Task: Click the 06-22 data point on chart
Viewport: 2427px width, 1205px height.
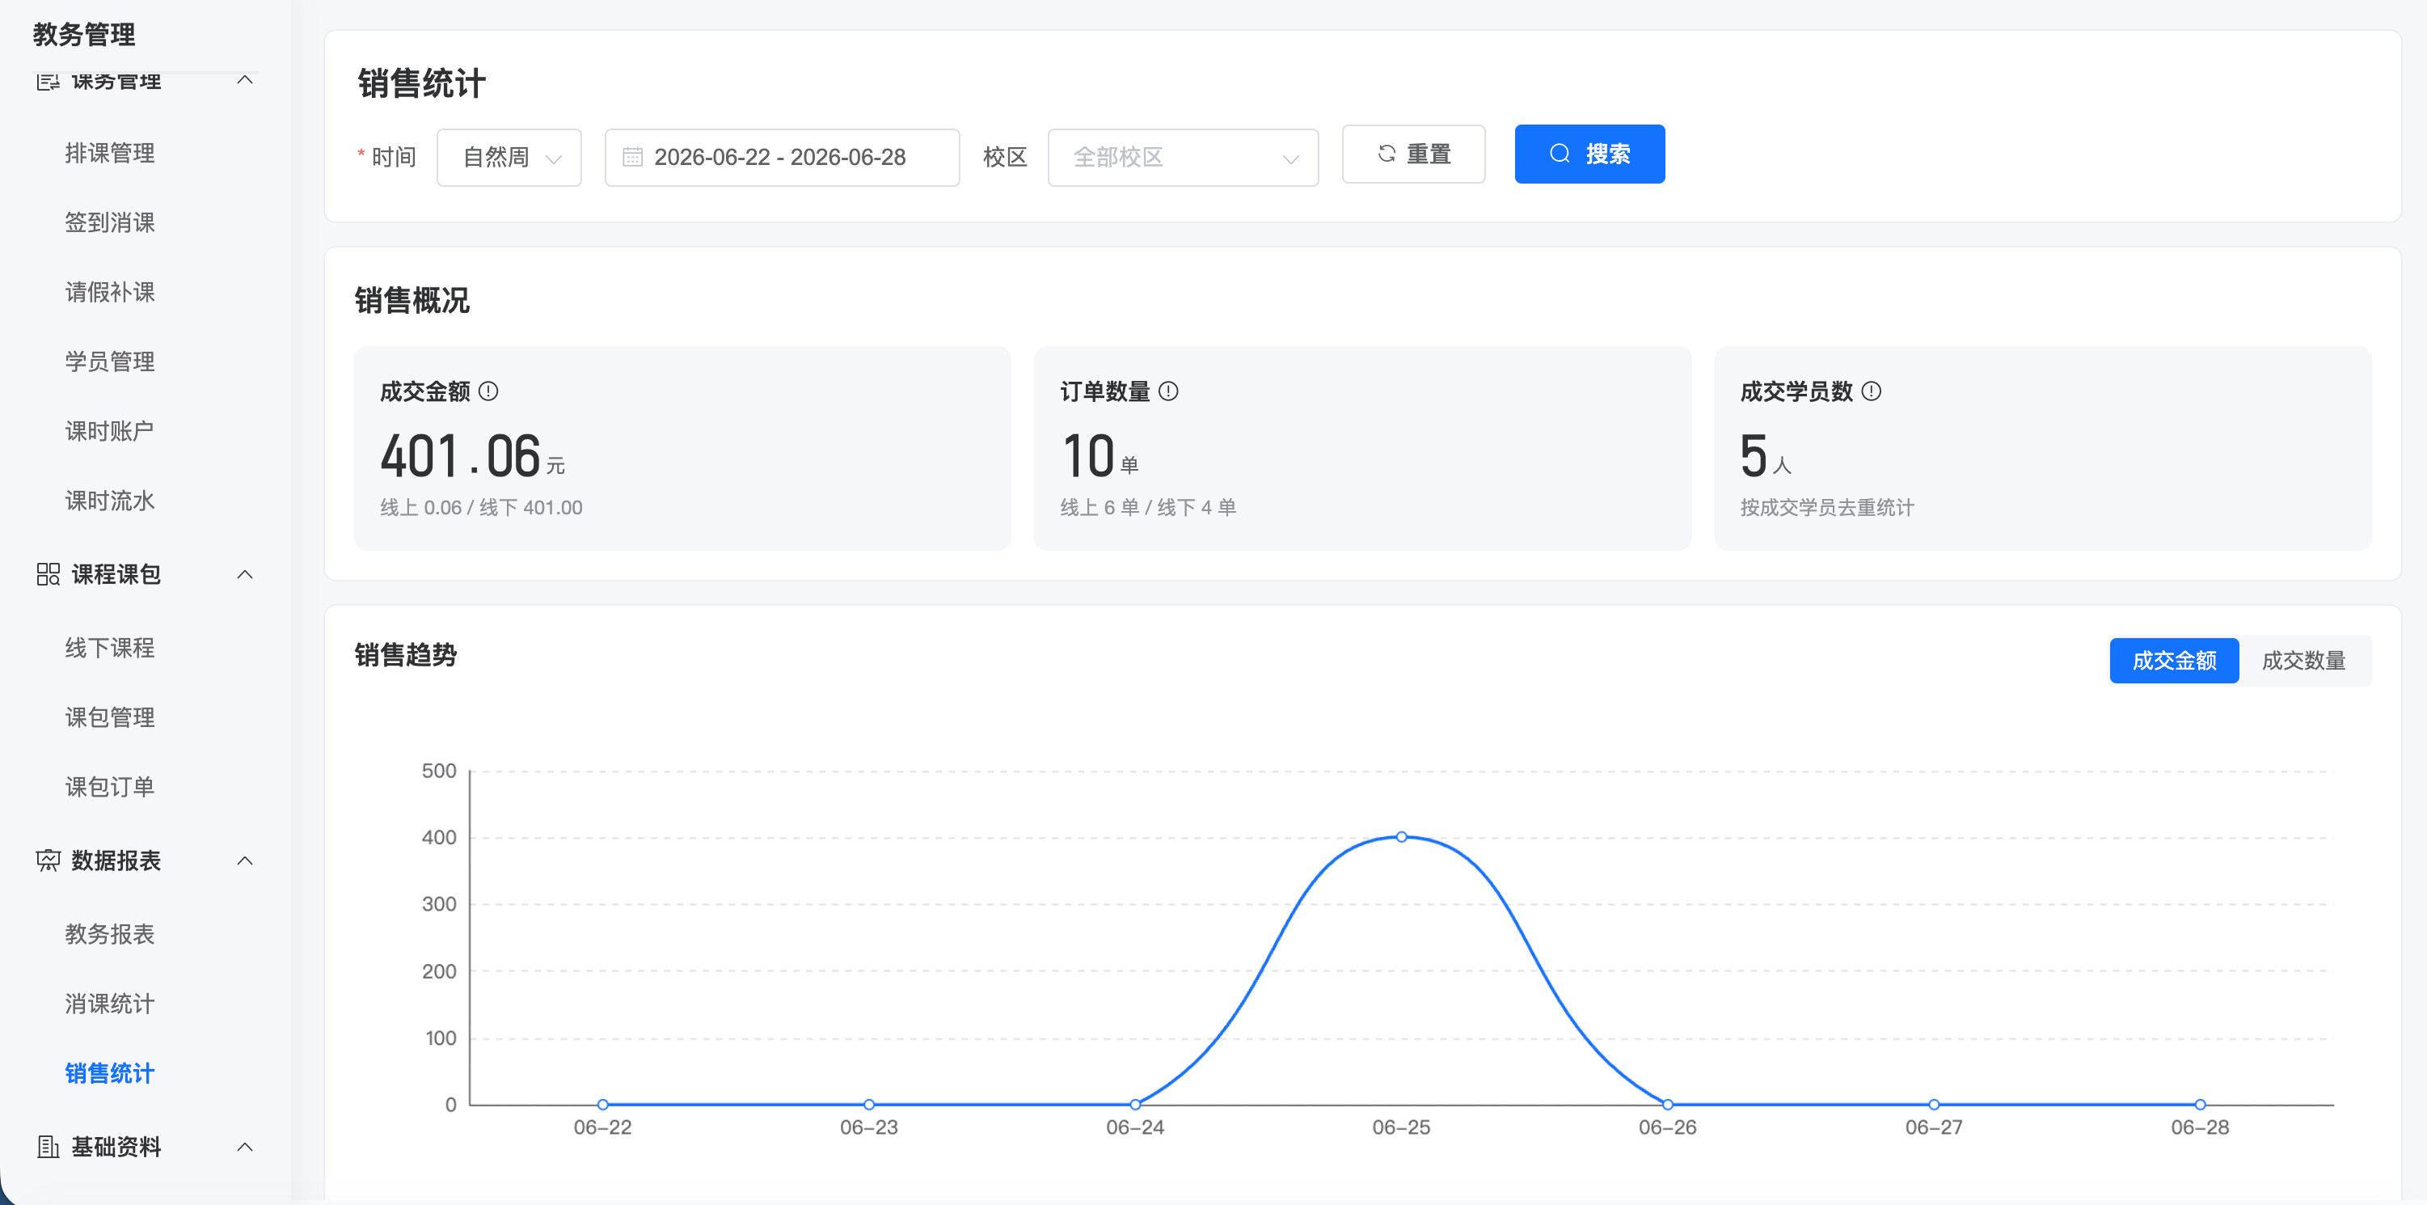Action: click(x=603, y=1104)
